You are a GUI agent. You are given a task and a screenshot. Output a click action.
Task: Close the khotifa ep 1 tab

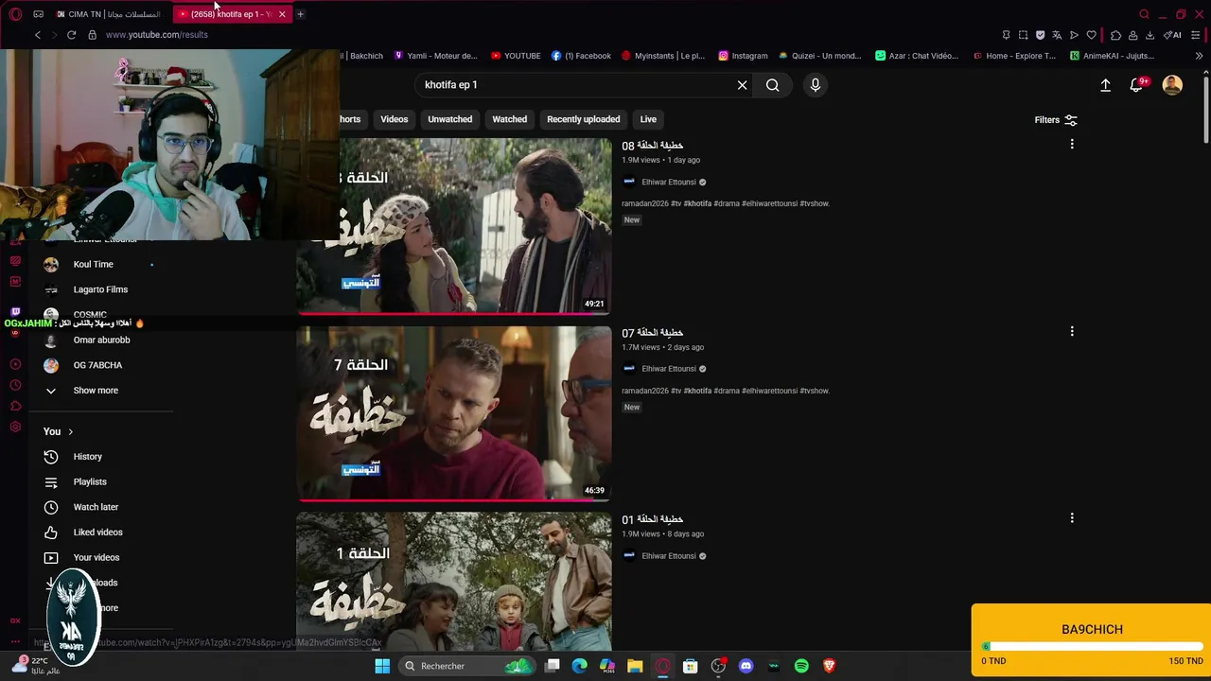pyautogui.click(x=281, y=14)
